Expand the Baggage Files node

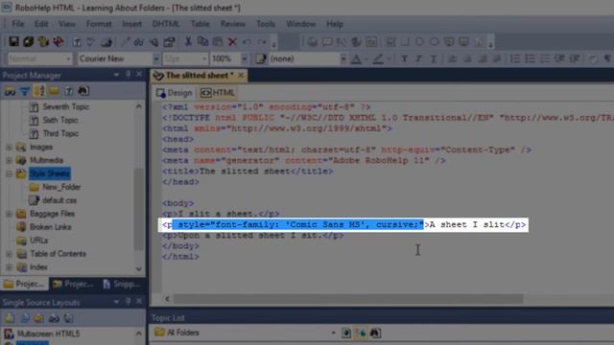(x=9, y=214)
